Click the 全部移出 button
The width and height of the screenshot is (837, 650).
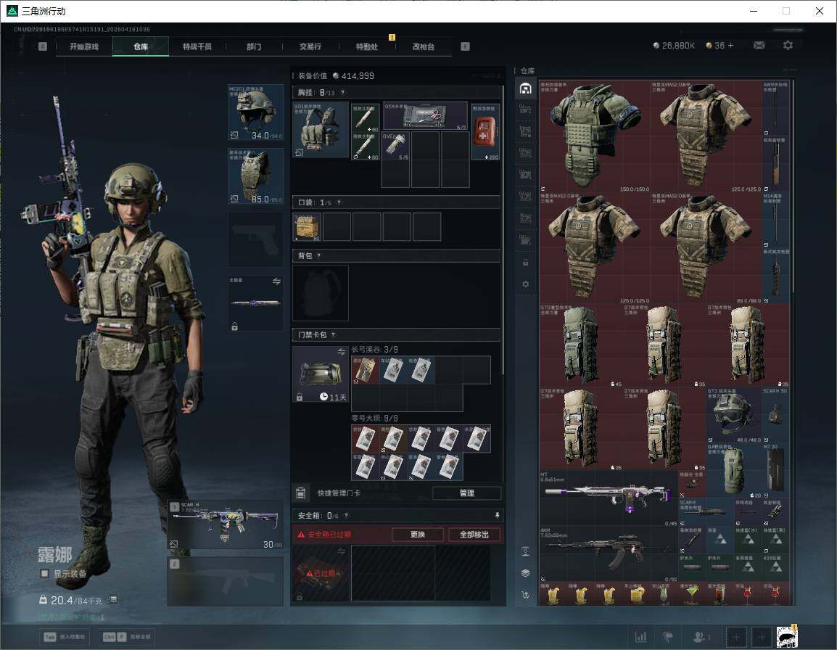click(x=474, y=534)
